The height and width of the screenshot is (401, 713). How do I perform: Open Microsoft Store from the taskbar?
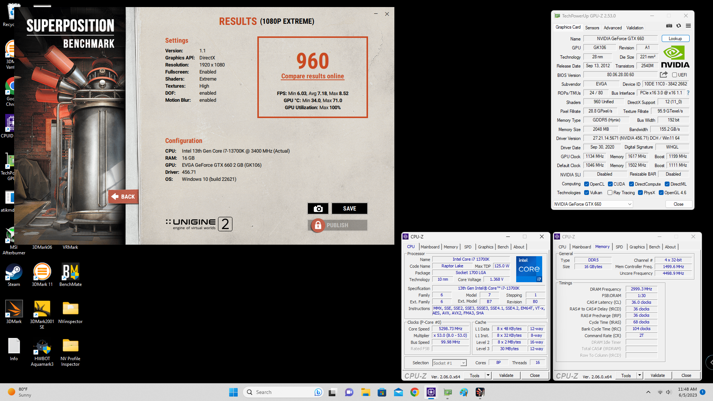(x=382, y=392)
